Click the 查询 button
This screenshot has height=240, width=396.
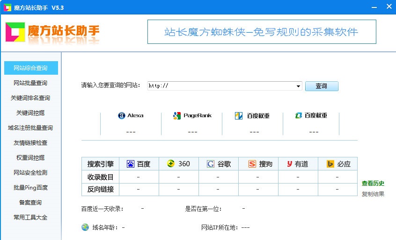coord(322,86)
